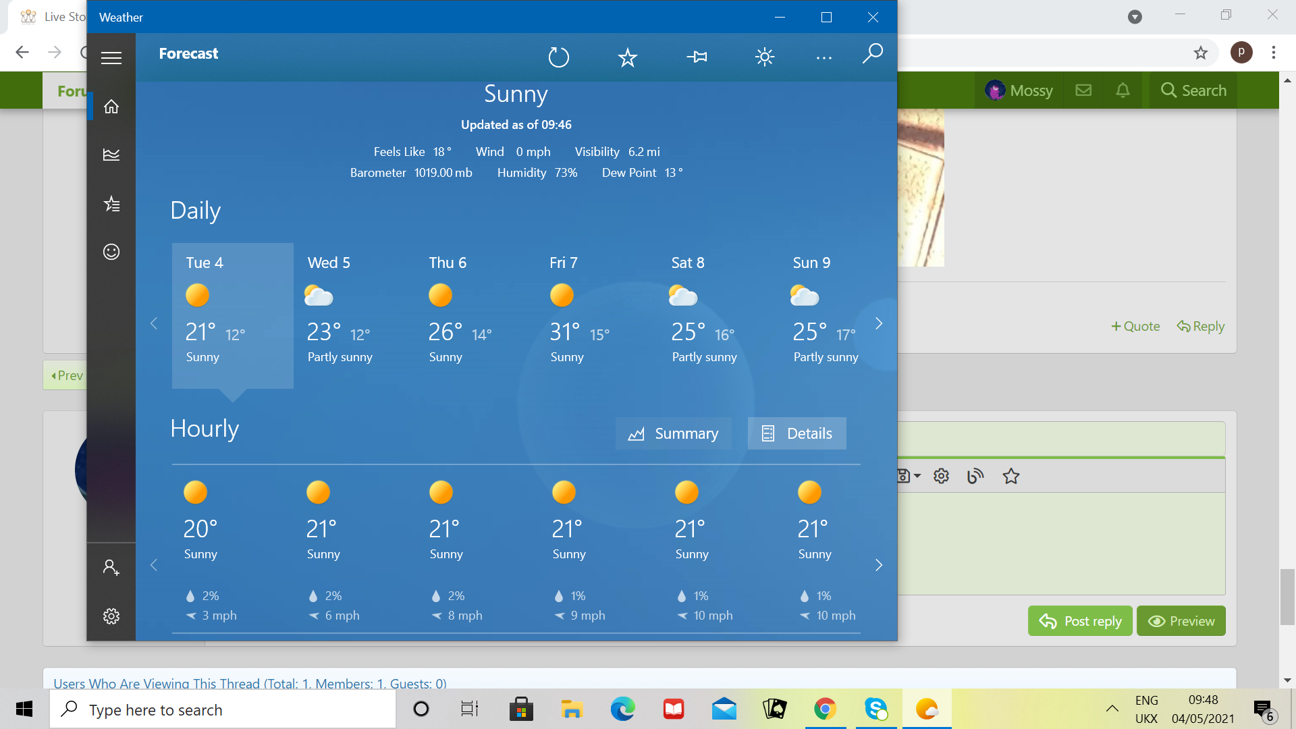Open Mail app from taskbar

(724, 709)
